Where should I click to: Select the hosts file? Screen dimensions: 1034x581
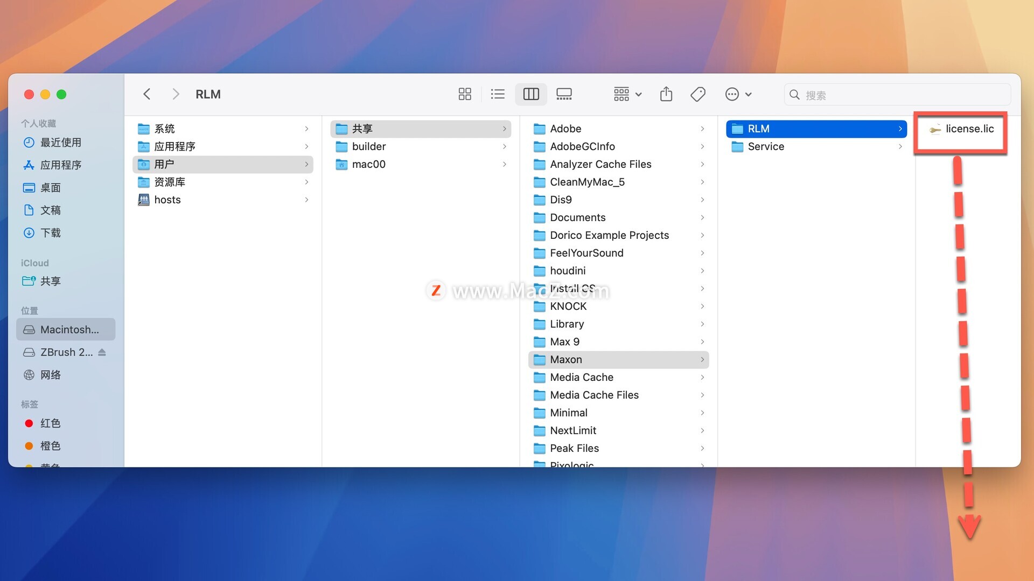[167, 200]
